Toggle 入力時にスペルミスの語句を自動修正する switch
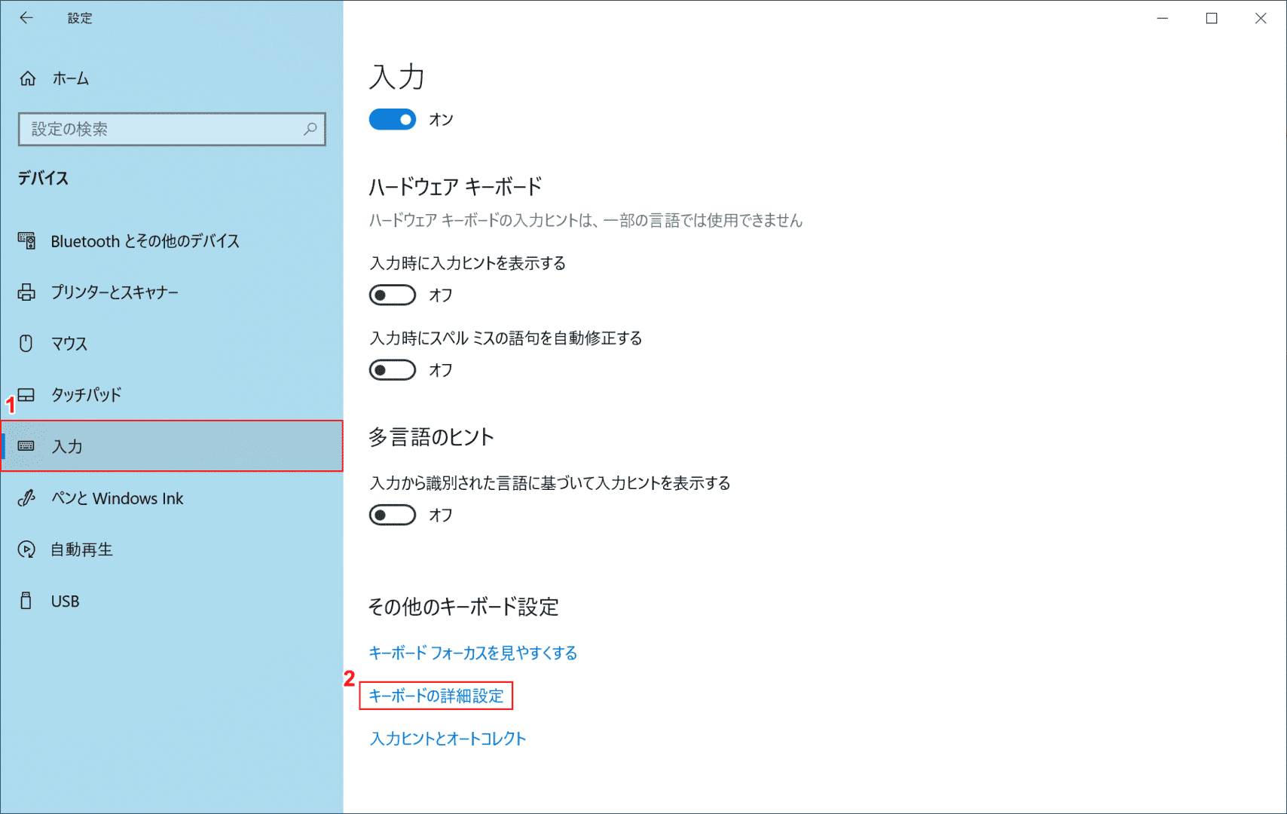Image resolution: width=1287 pixels, height=814 pixels. [392, 370]
